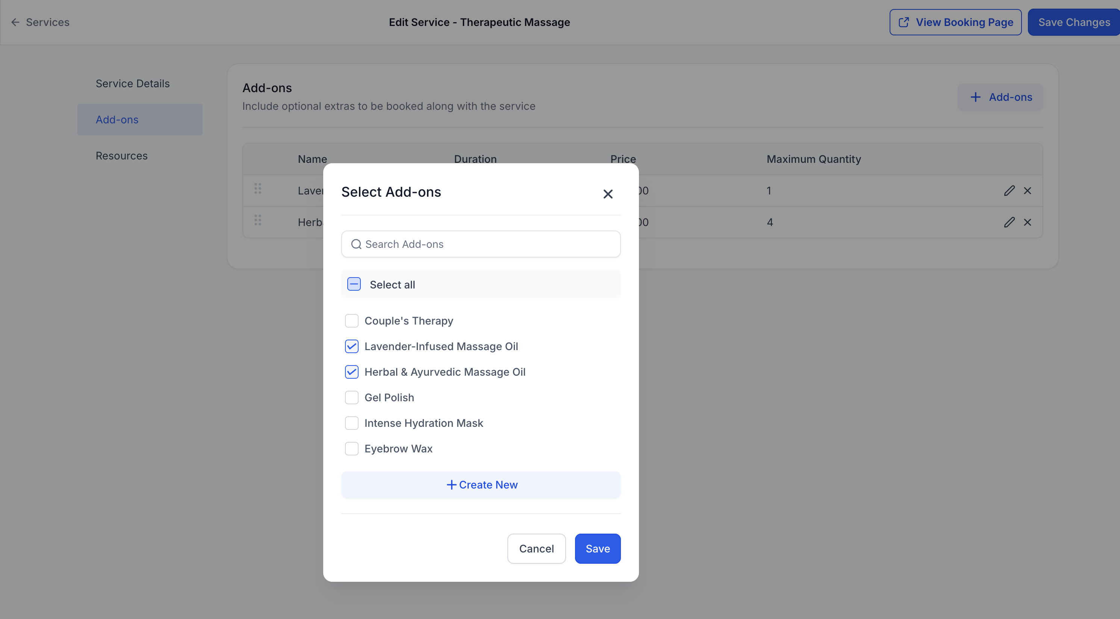Screen dimensions: 1120x619
Task: Select the Eyebrow Wax add-on
Action: coord(351,449)
